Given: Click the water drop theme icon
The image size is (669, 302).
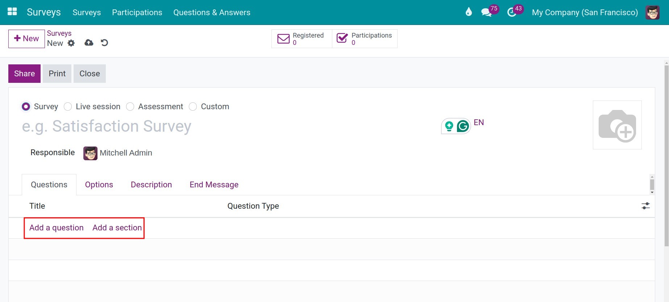Looking at the screenshot, I should 469,12.
